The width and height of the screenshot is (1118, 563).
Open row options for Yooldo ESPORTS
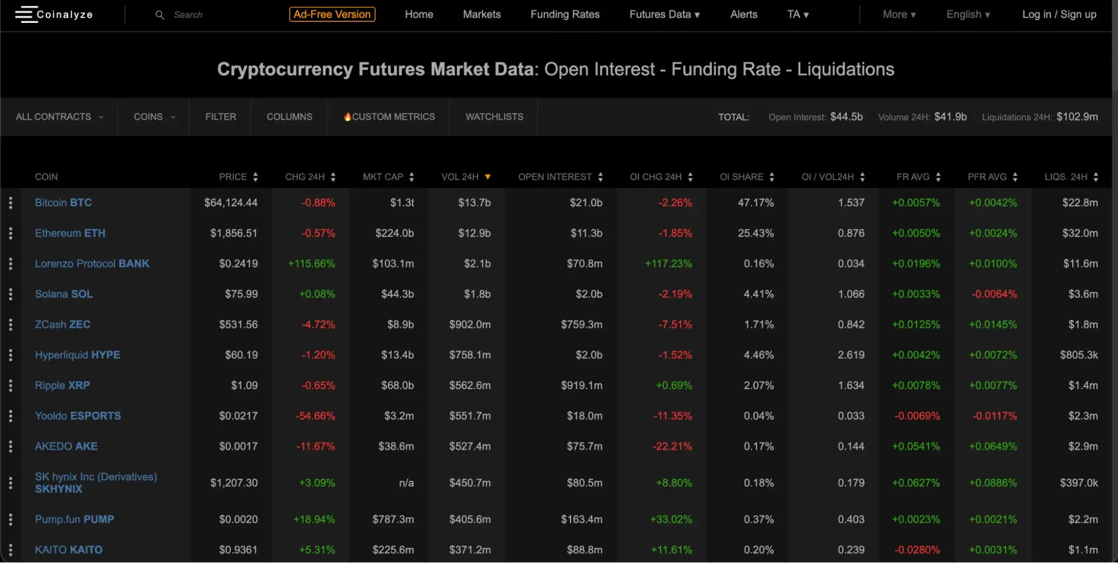[11, 416]
